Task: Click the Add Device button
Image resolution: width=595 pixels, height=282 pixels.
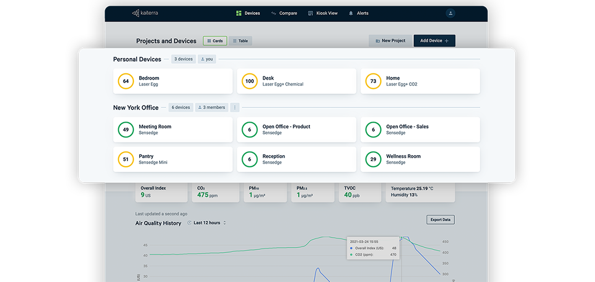Action: [x=434, y=40]
